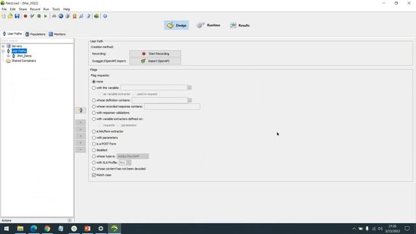Open the notification center icon

click(407, 228)
